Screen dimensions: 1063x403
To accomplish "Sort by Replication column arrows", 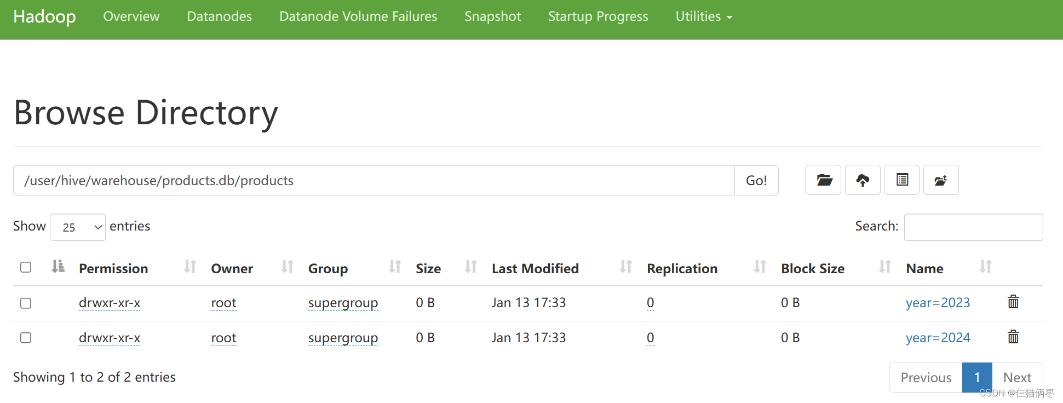I will (760, 267).
